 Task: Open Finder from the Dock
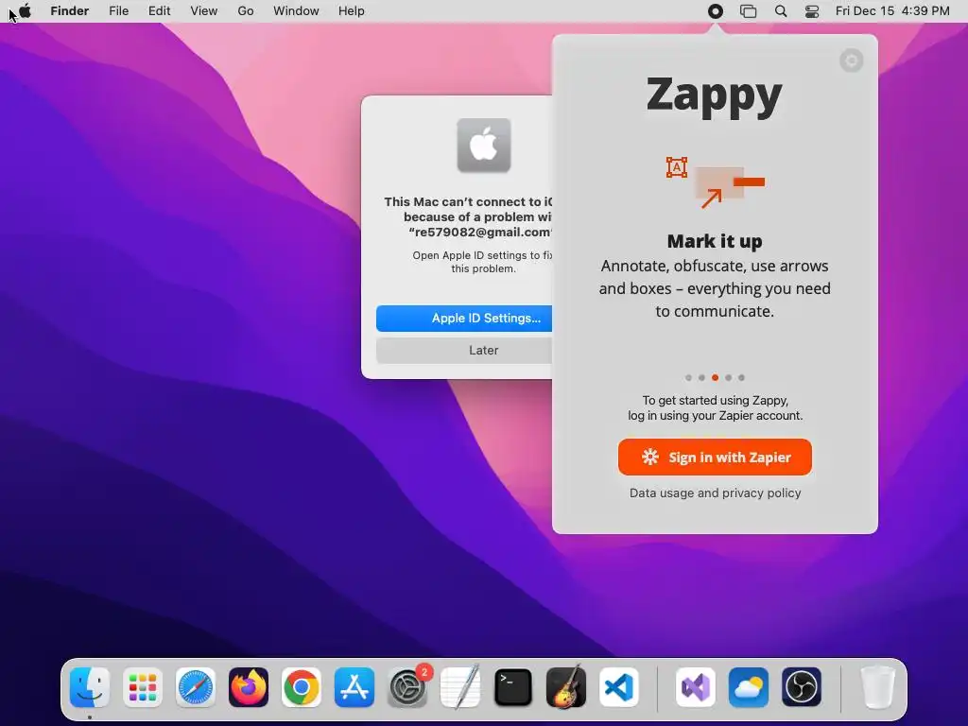tap(90, 687)
